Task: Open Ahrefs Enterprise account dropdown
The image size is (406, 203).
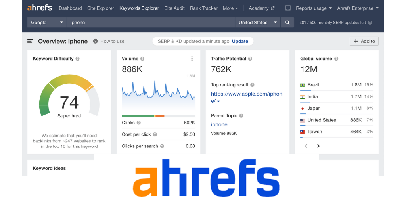Action: point(358,8)
